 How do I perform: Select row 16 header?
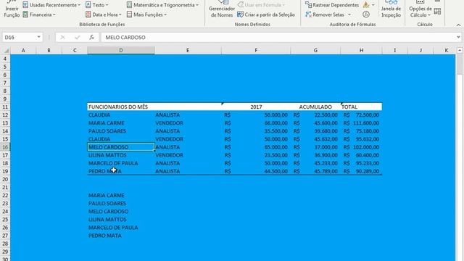tap(5, 147)
